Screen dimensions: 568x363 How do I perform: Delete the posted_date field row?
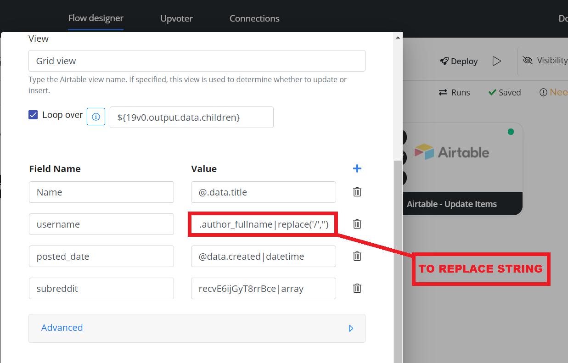pyautogui.click(x=357, y=256)
